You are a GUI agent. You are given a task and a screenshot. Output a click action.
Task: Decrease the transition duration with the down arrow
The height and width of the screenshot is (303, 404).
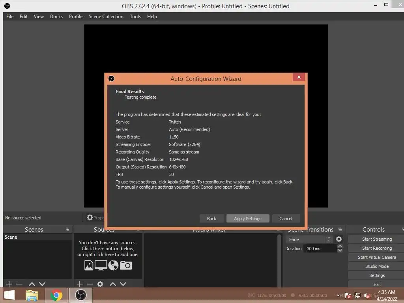pyautogui.click(x=340, y=251)
